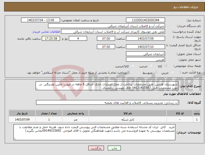205x155 pixels.
Task: Click the request creator field علی نقی موسوی
Action: pos(113,32)
